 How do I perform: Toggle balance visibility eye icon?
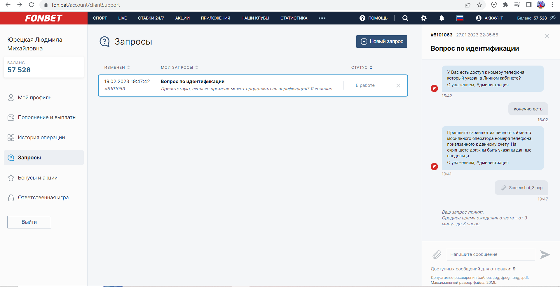point(553,18)
